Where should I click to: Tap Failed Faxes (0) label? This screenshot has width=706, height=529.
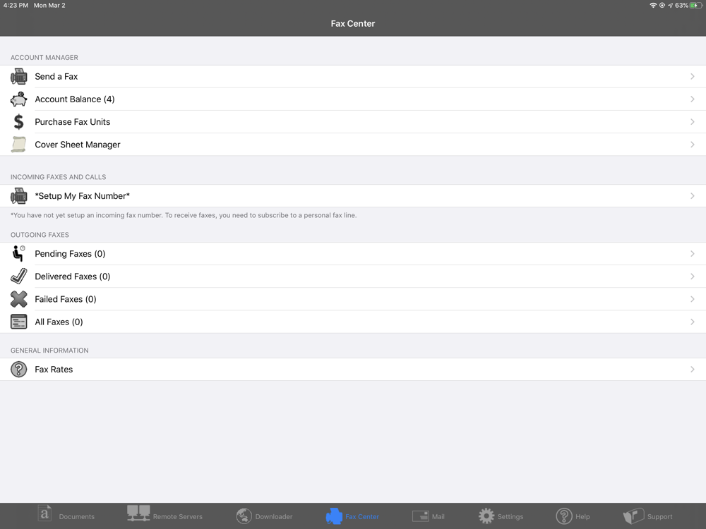(x=65, y=299)
